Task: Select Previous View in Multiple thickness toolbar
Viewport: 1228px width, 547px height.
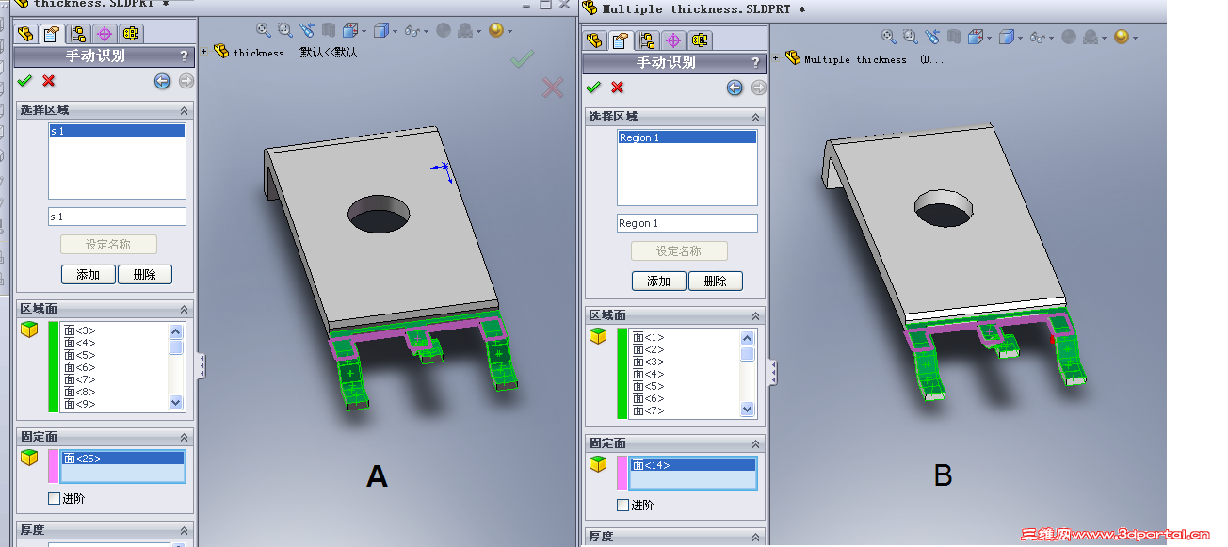Action: click(932, 37)
